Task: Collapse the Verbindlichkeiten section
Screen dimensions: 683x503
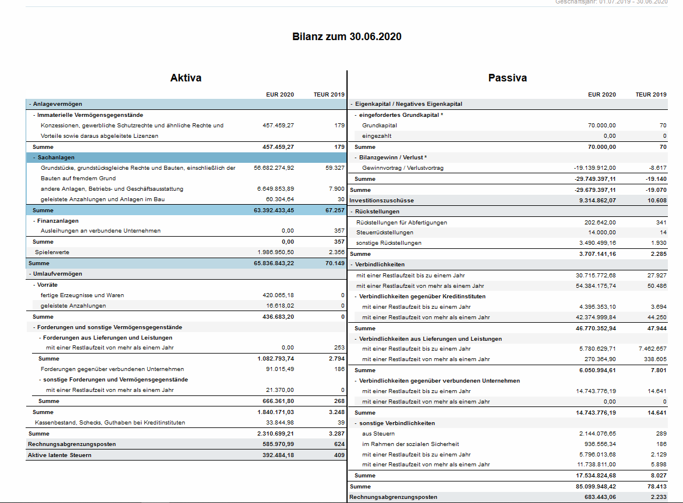Action: pos(352,265)
